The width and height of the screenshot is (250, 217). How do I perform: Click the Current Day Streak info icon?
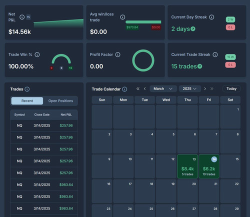[211, 17]
